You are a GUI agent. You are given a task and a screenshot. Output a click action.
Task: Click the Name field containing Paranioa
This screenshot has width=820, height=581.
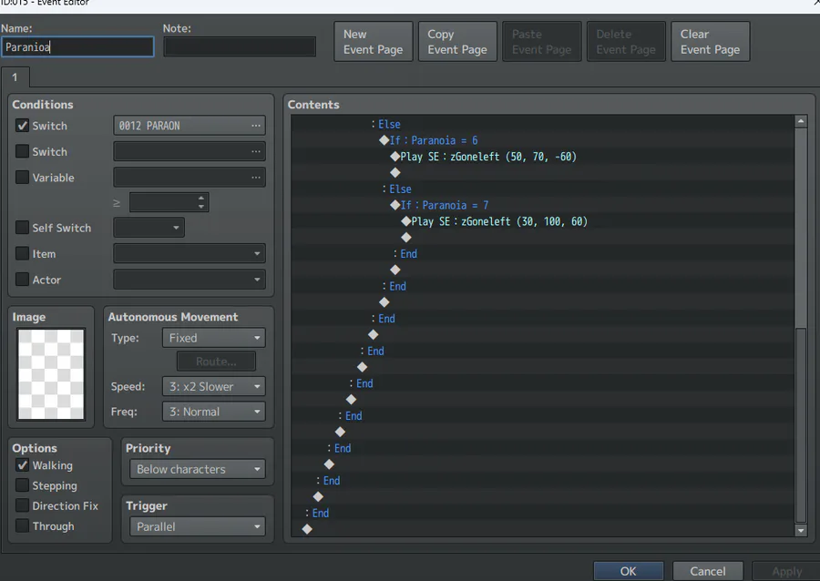(77, 47)
